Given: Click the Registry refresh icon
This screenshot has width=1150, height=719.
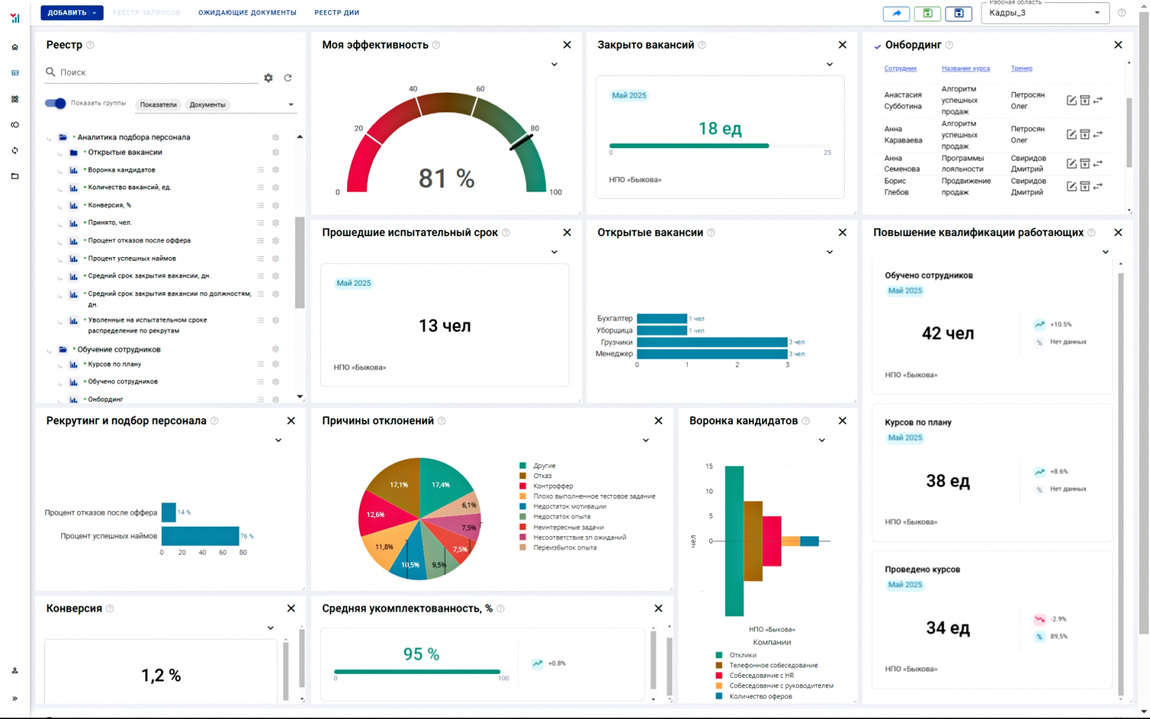Looking at the screenshot, I should (x=288, y=77).
